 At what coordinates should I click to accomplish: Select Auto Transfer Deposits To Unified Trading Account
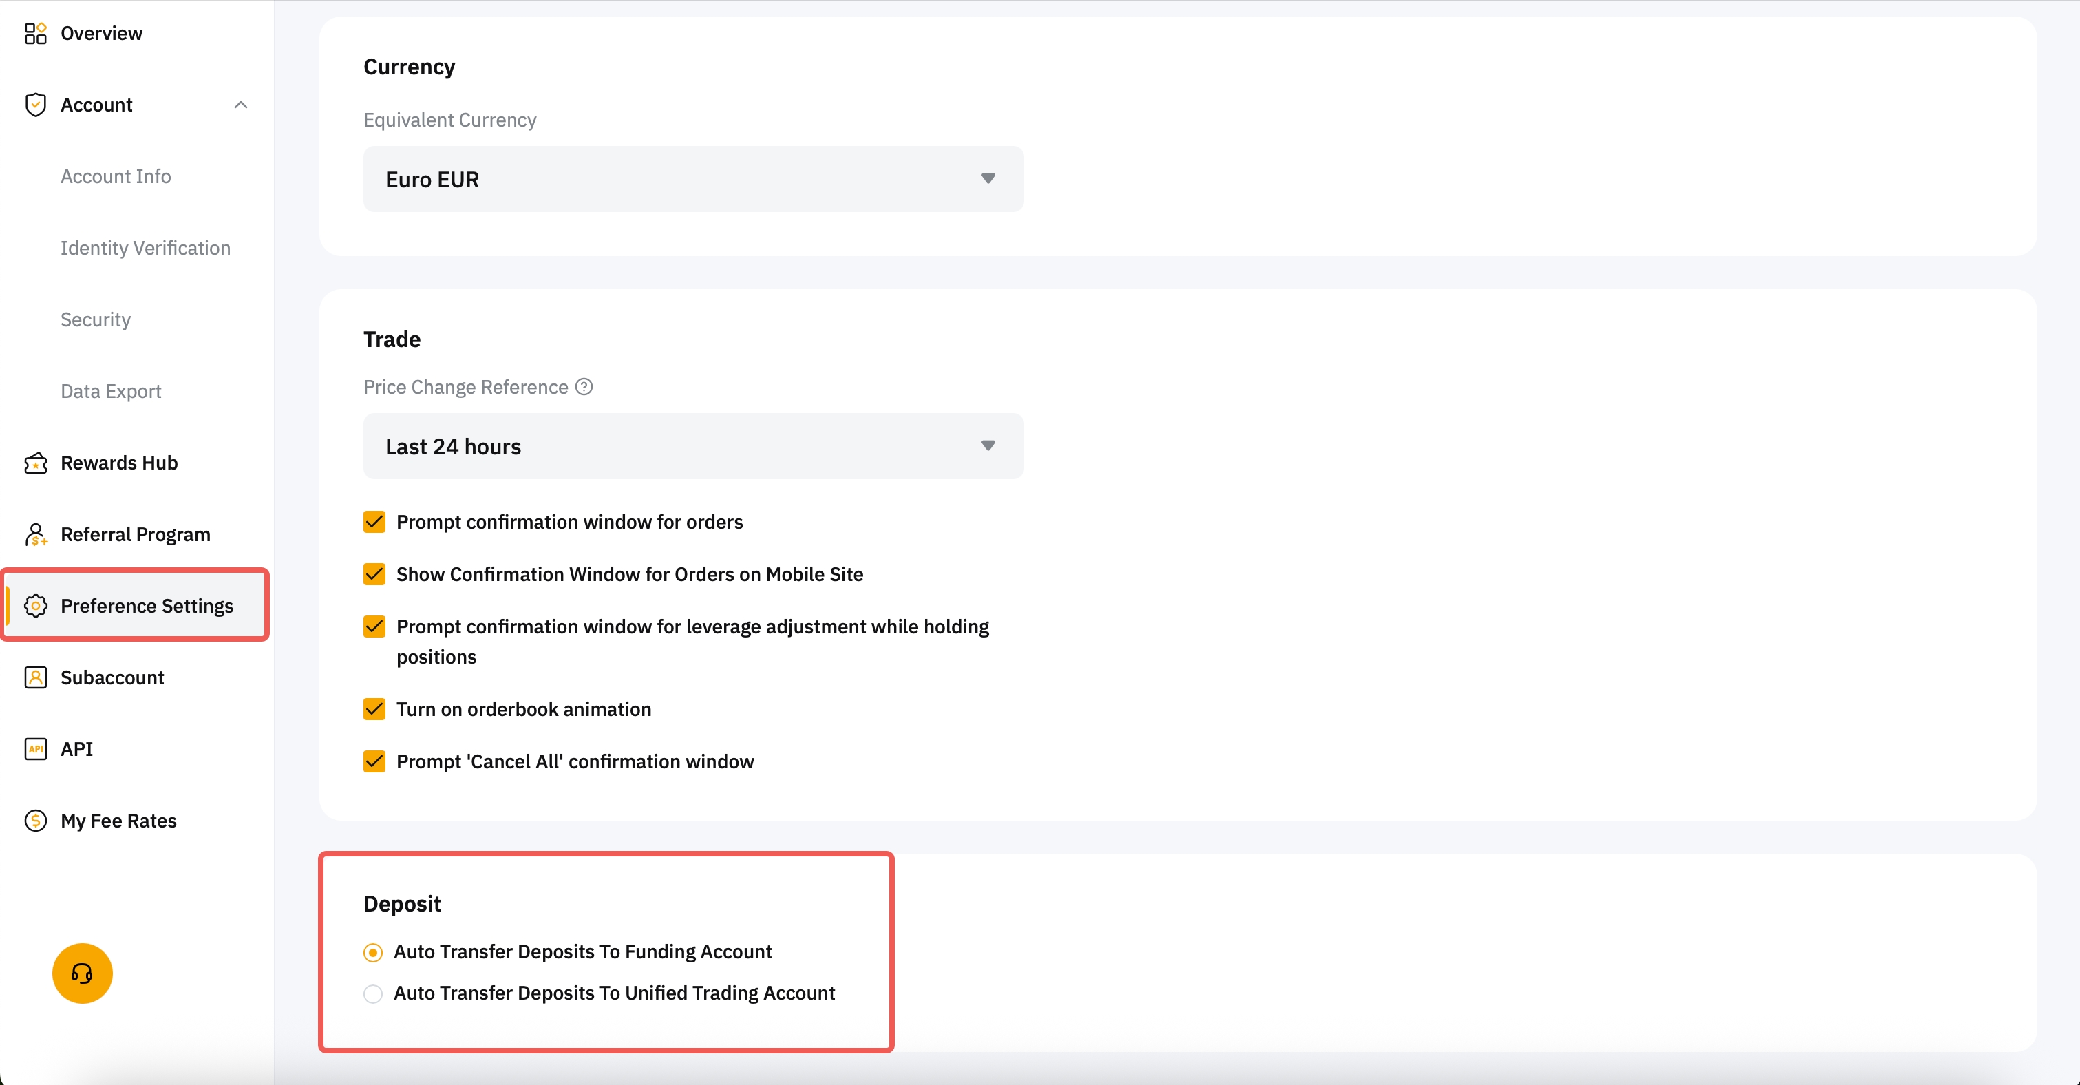click(373, 993)
